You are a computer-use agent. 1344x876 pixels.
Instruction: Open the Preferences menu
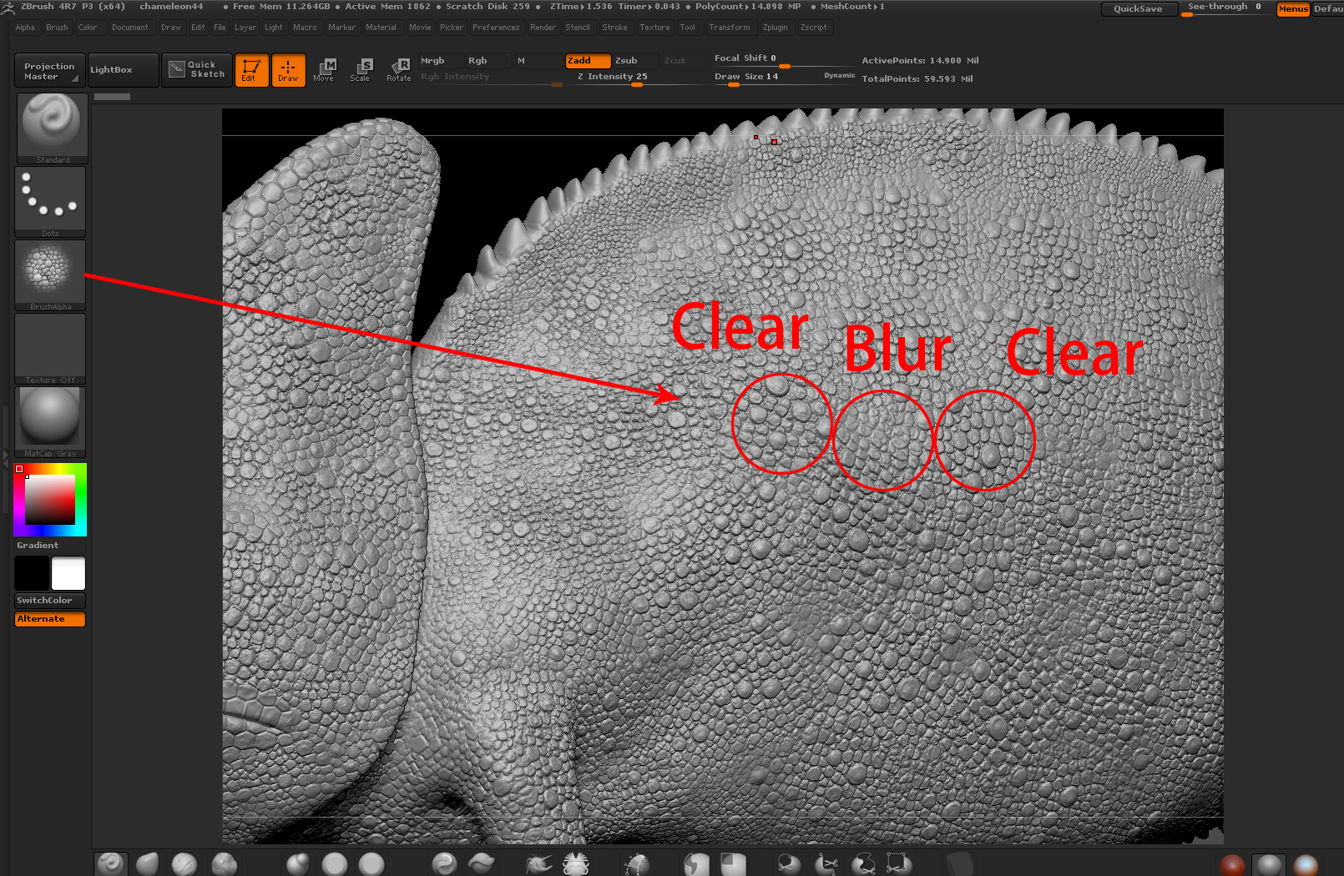(x=496, y=28)
